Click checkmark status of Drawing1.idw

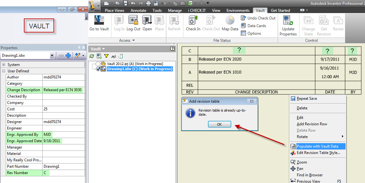(98, 69)
